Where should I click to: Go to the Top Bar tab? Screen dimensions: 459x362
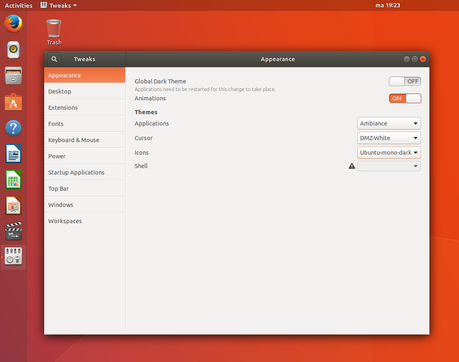tap(85, 189)
